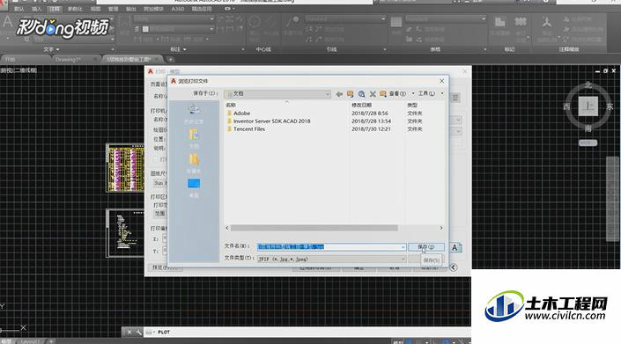Click the more-options arrow in Plot dialog
This screenshot has height=344, width=621.
coord(454,267)
